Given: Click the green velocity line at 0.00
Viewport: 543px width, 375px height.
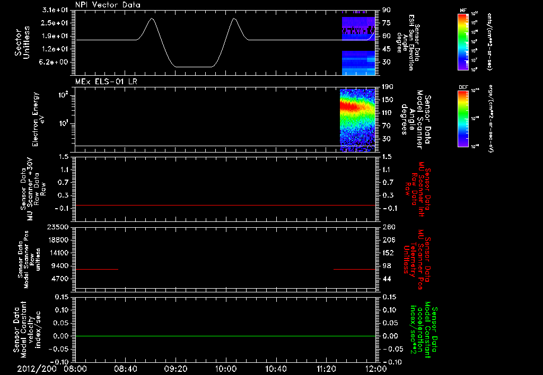Looking at the screenshot, I should [x=225, y=336].
